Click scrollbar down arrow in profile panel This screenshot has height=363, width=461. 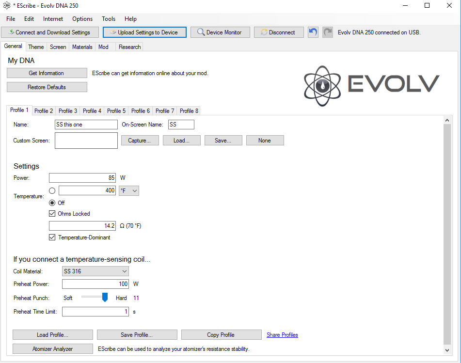(x=447, y=350)
